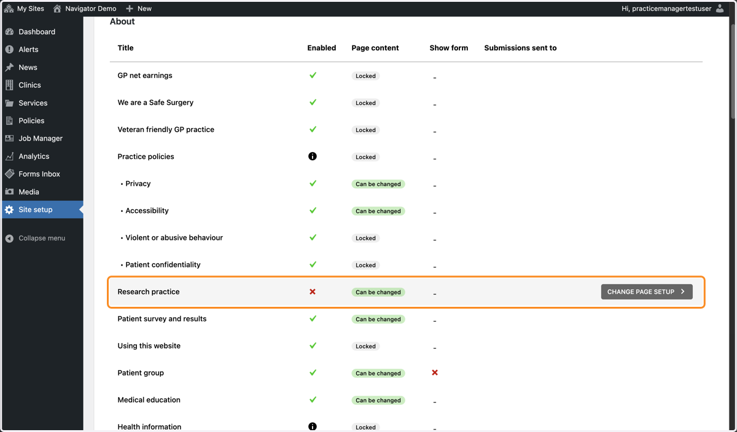Click the Page content column header
Image resolution: width=737 pixels, height=432 pixels.
pos(375,48)
